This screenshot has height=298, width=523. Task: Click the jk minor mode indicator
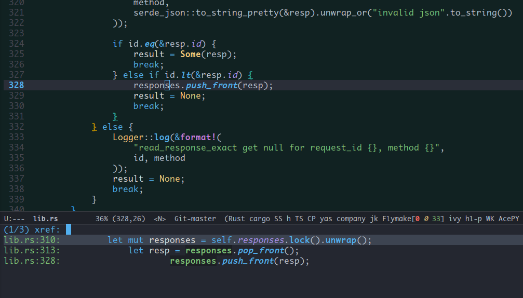374,219
